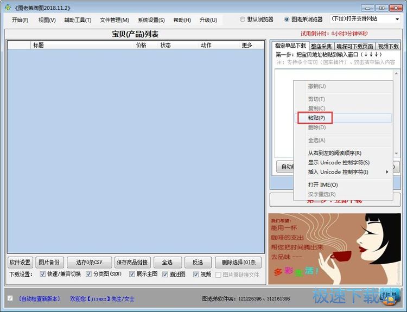This screenshot has width=407, height=312.
Task: Open the 系统设置(S) menu
Action: [151, 20]
